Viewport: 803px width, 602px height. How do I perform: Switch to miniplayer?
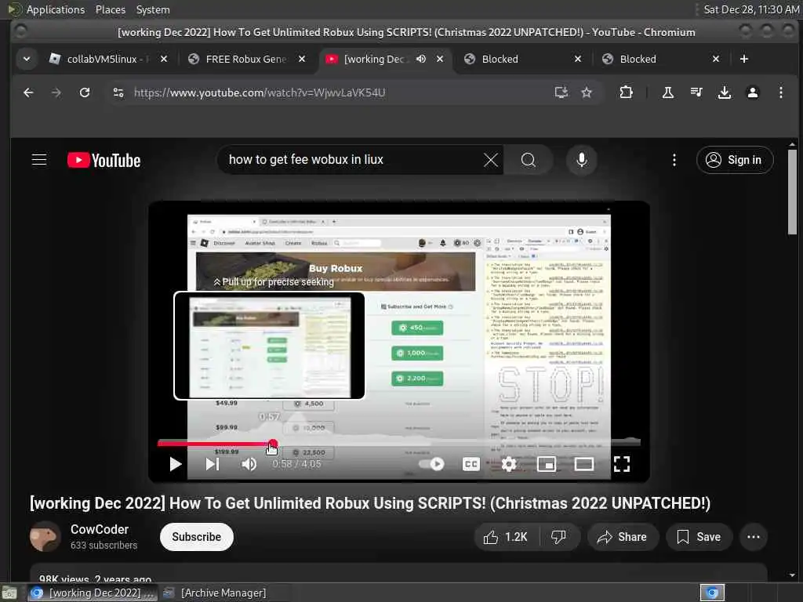546,464
